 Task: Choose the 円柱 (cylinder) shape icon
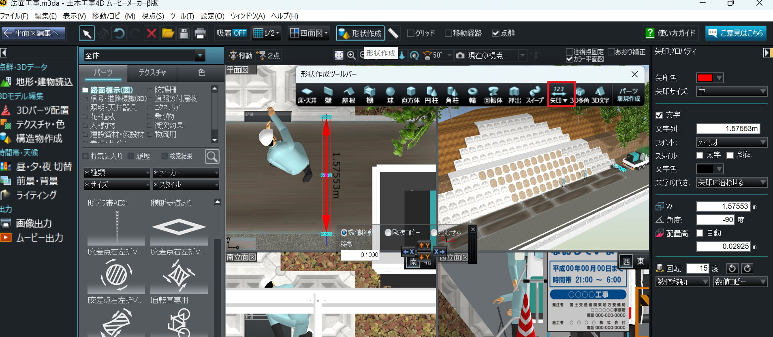(x=431, y=95)
